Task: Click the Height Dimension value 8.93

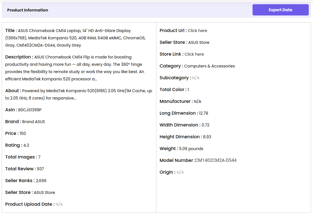Action: 207,137
